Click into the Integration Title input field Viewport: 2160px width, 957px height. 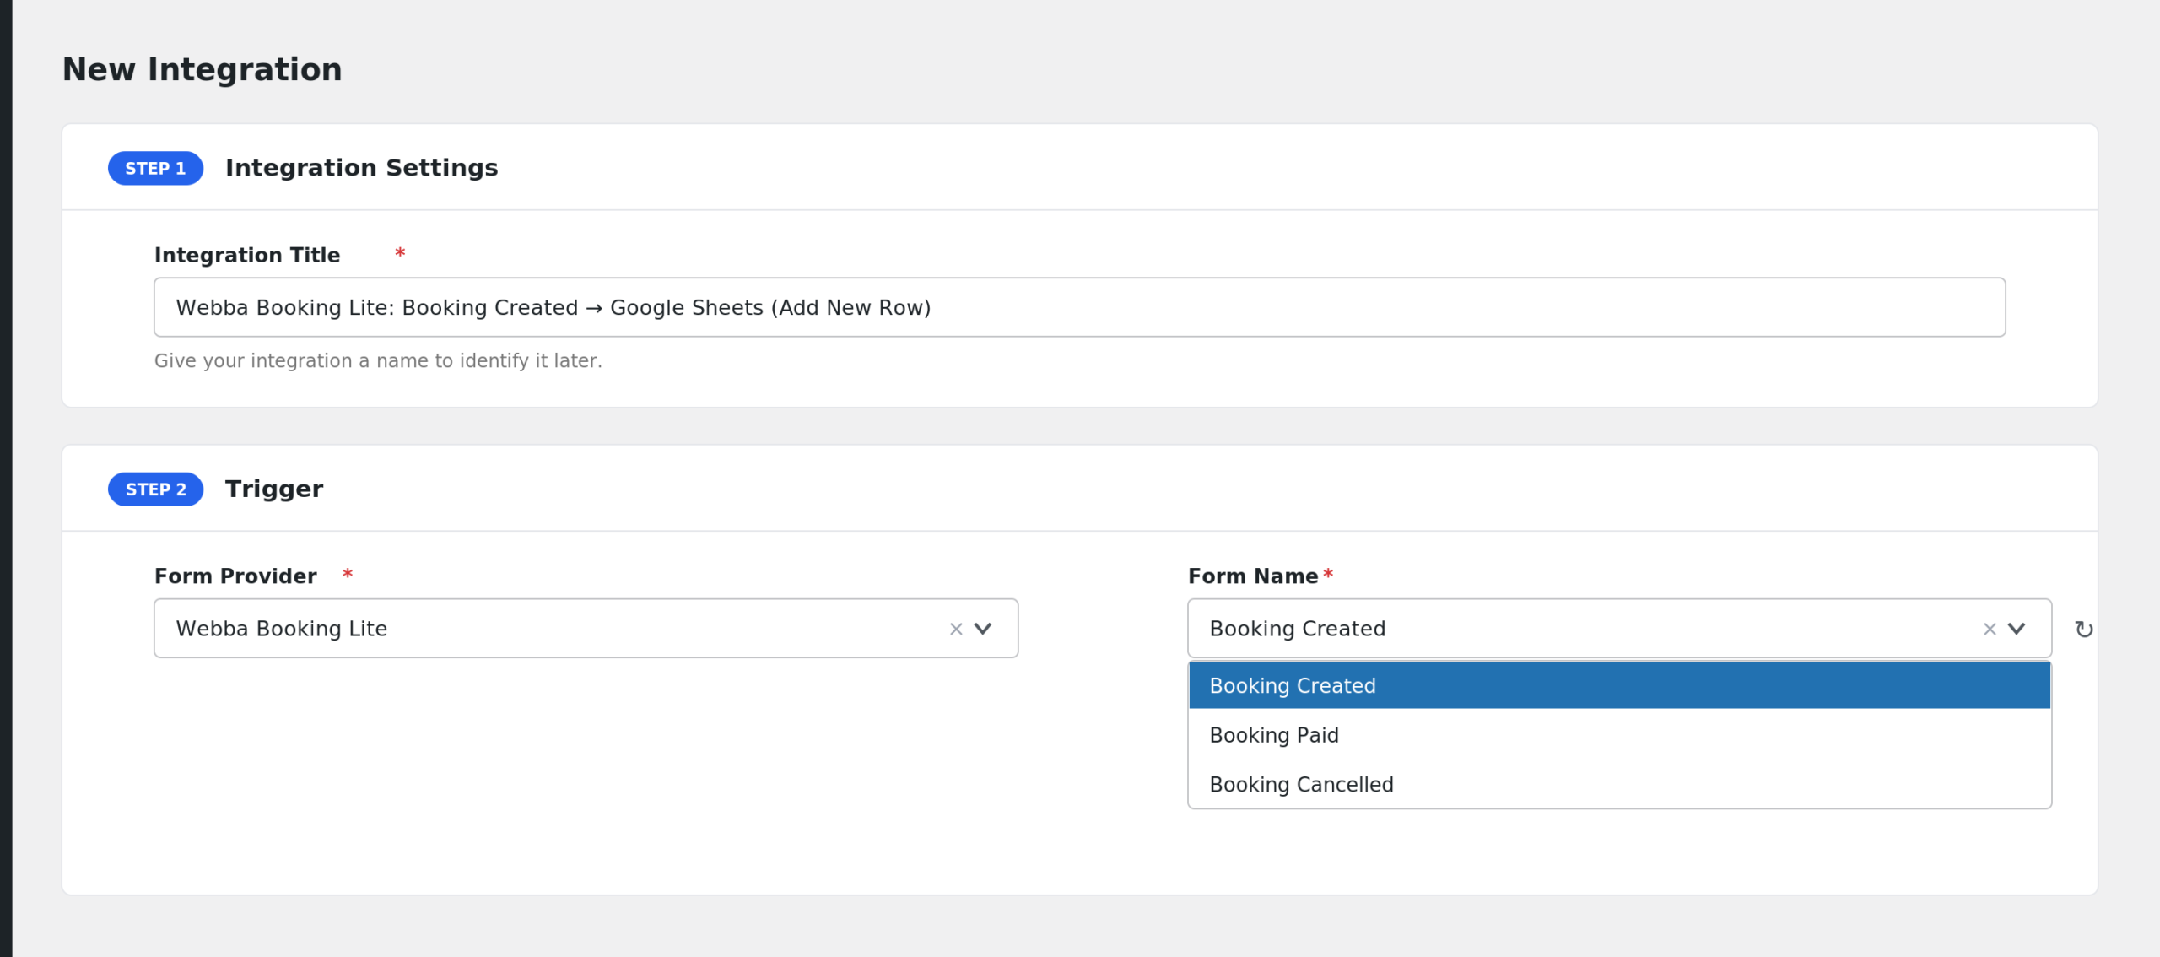point(1079,307)
